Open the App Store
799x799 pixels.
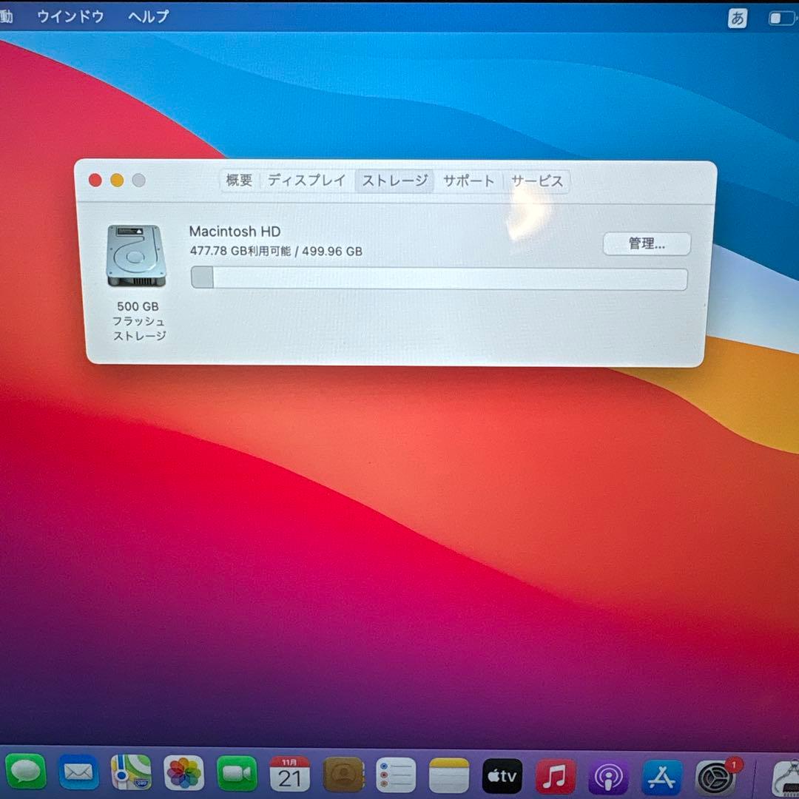[661, 778]
